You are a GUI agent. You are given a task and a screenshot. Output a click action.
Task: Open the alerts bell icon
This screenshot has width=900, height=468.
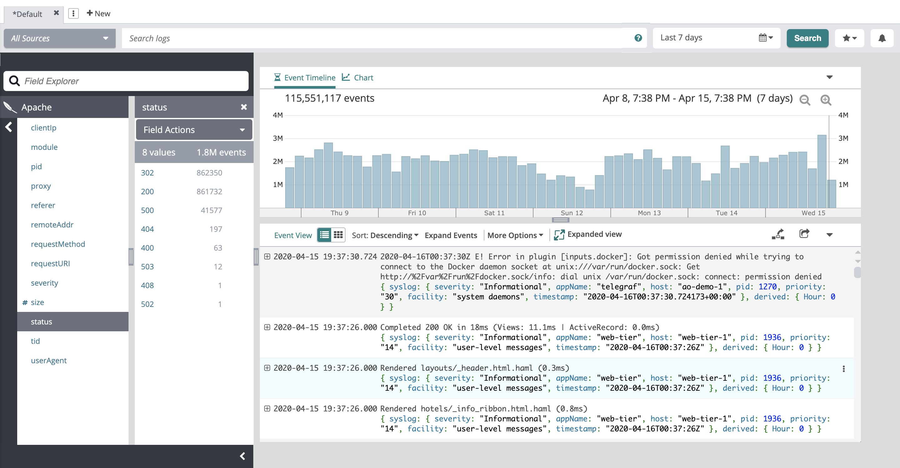[882, 38]
